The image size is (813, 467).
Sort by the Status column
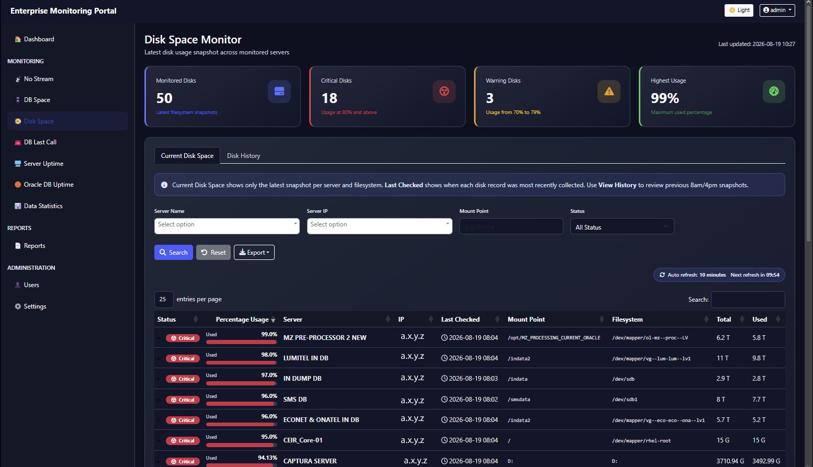[x=177, y=320]
